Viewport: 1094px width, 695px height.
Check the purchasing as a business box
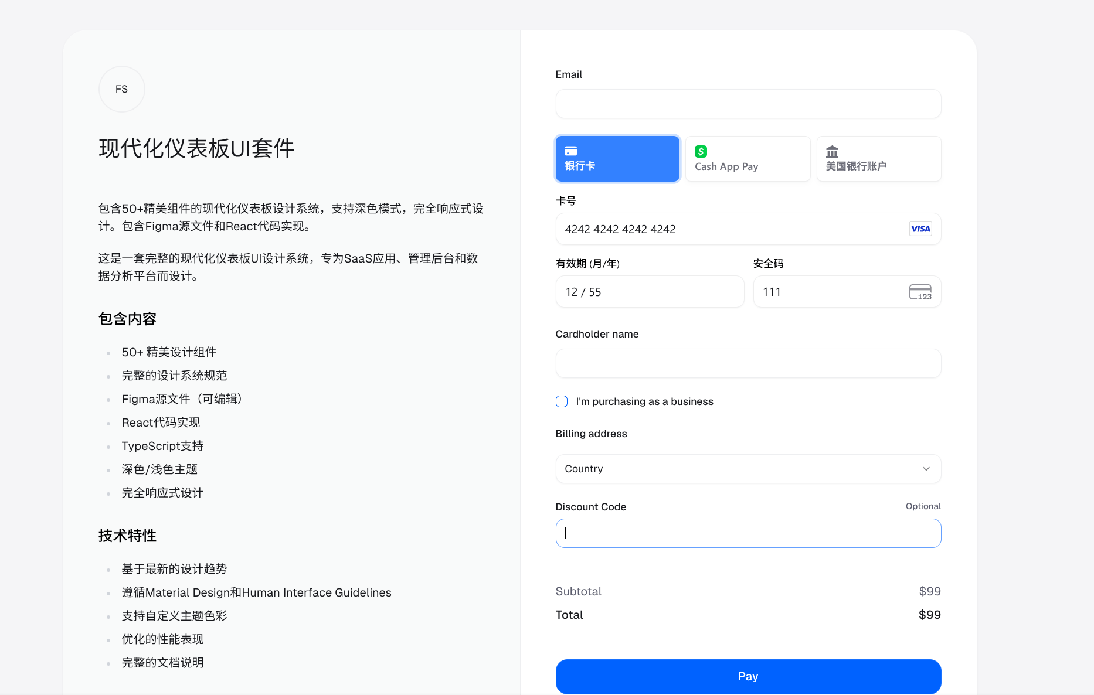[x=562, y=401]
